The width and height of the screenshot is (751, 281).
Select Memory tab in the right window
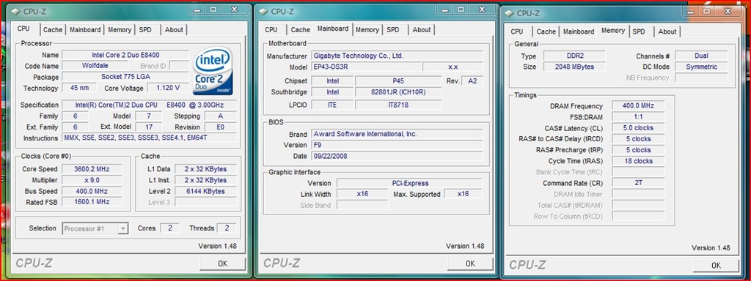point(613,31)
